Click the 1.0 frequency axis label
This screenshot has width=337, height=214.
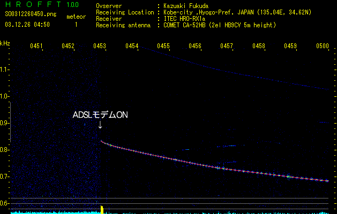pos(5,97)
